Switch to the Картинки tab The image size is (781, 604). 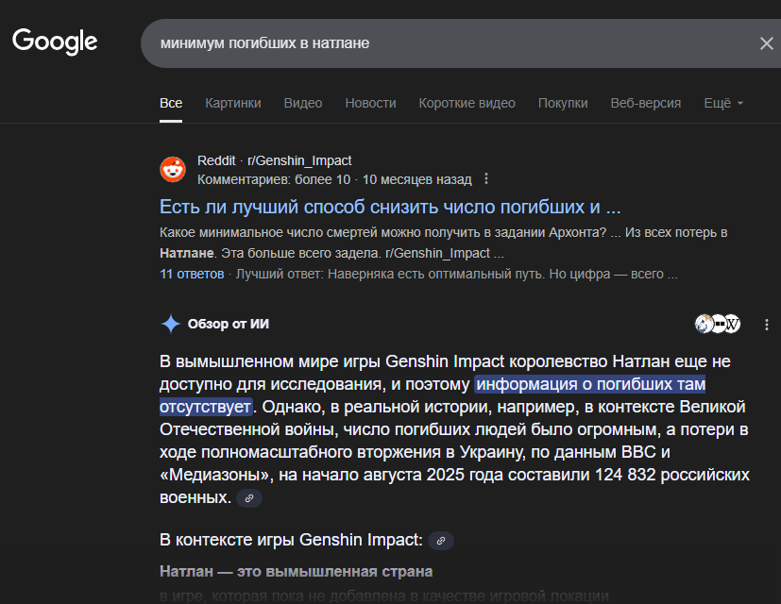[233, 103]
